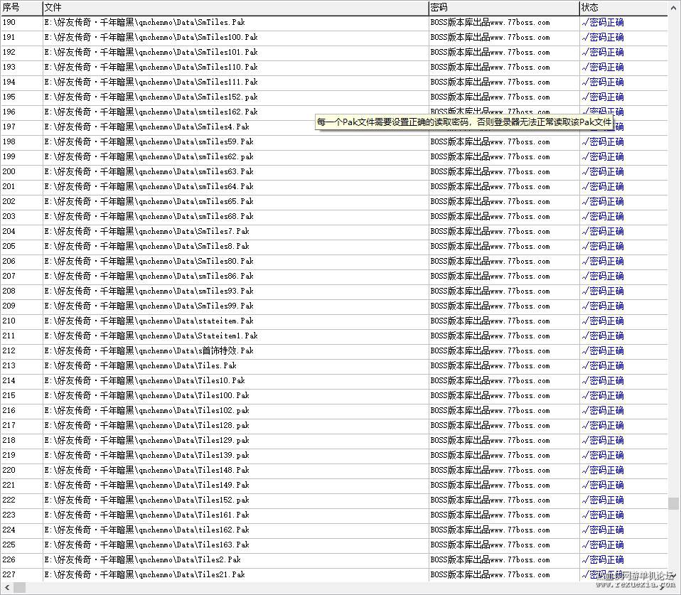Click 密码正确 status of row 210
This screenshot has width=681, height=595.
(606, 321)
